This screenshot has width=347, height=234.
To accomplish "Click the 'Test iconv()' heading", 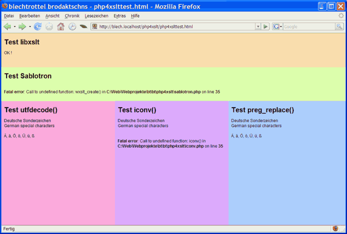I will coord(137,110).
